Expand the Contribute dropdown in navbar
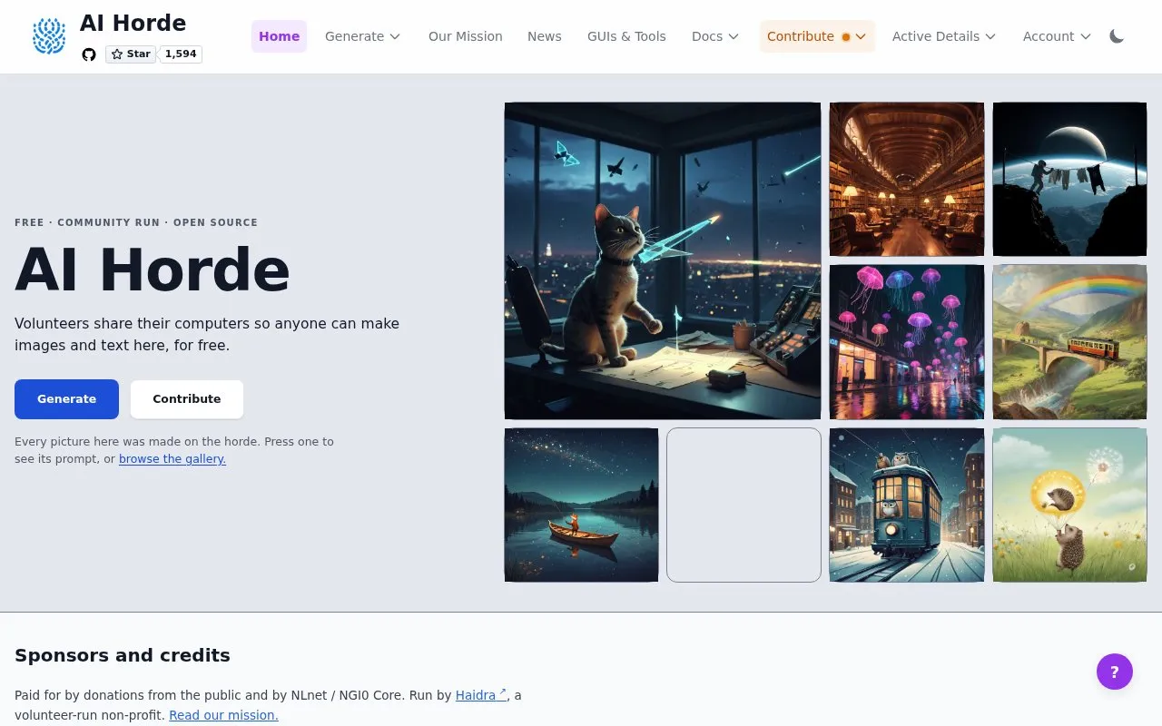The width and height of the screenshot is (1162, 726). point(817,36)
